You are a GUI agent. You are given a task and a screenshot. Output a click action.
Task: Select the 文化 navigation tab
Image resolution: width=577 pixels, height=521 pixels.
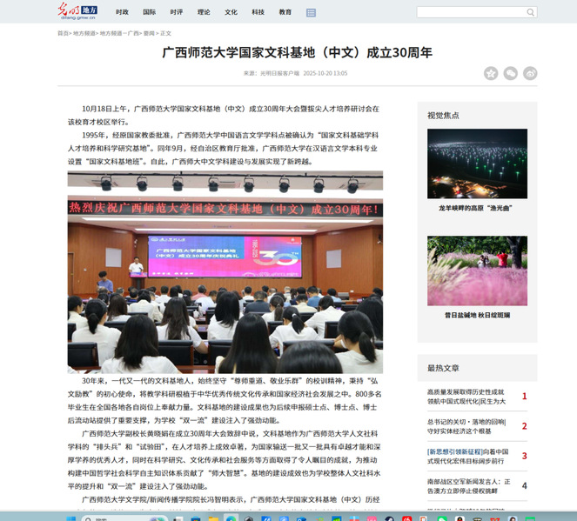click(231, 12)
